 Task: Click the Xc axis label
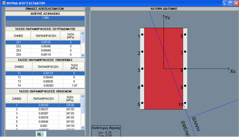tap(233, 71)
